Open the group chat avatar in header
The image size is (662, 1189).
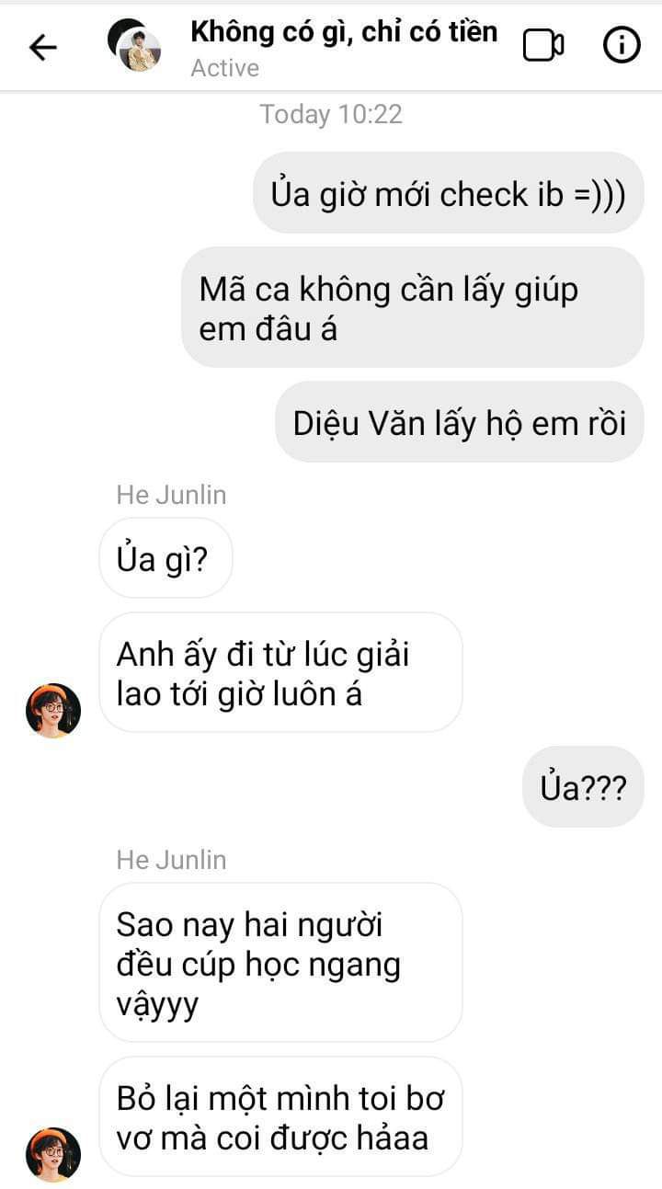point(134,45)
